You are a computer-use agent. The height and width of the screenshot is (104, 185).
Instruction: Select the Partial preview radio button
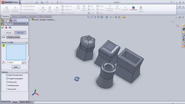pyautogui.click(x=7, y=86)
